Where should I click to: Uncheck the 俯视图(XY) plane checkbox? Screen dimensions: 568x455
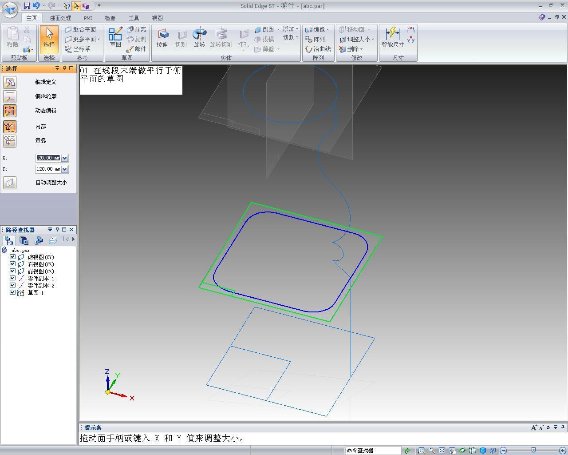[12, 257]
